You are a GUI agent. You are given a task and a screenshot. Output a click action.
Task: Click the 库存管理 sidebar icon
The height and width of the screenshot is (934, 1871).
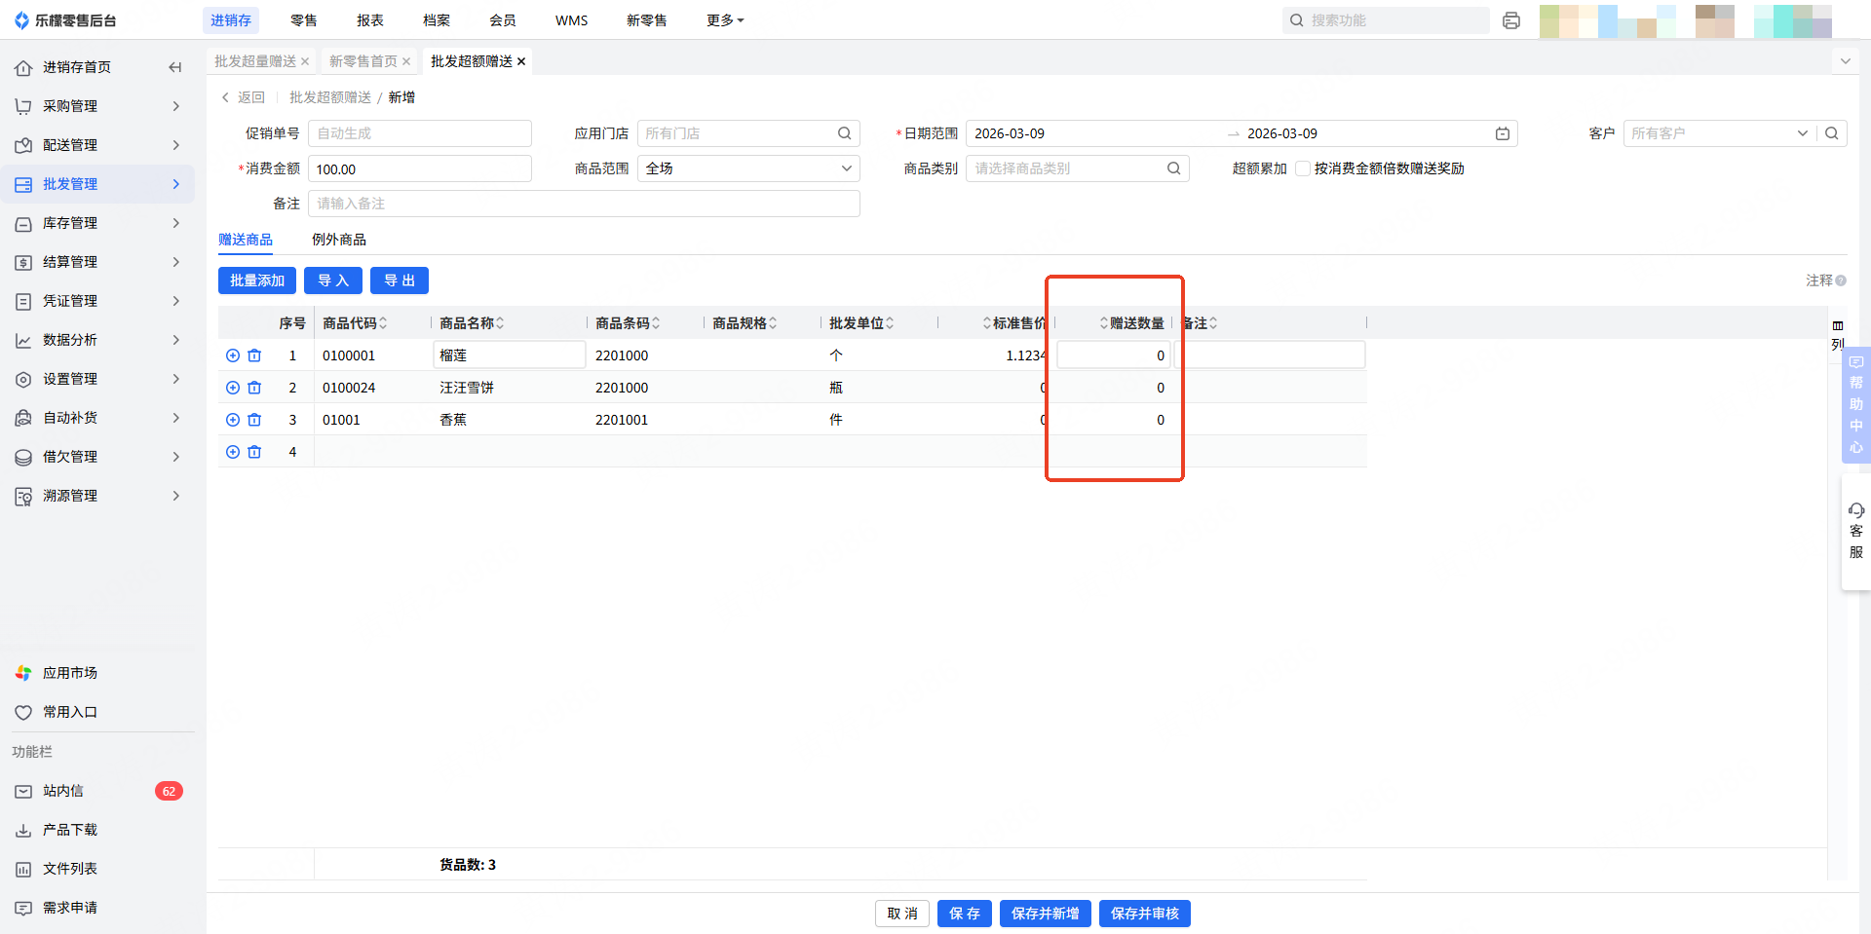click(x=23, y=223)
